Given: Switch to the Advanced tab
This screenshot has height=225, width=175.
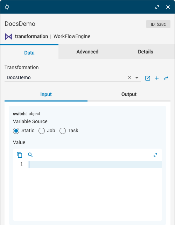Looking at the screenshot, I should click(x=87, y=52).
